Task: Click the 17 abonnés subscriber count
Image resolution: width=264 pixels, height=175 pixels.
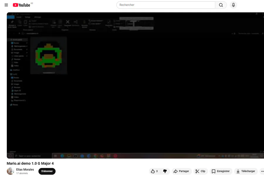Action: click(x=22, y=173)
